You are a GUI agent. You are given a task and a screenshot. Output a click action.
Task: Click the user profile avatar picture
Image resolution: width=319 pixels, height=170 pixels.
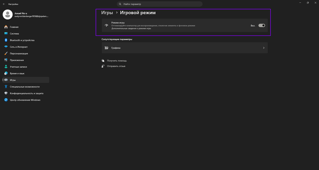(x=8, y=15)
